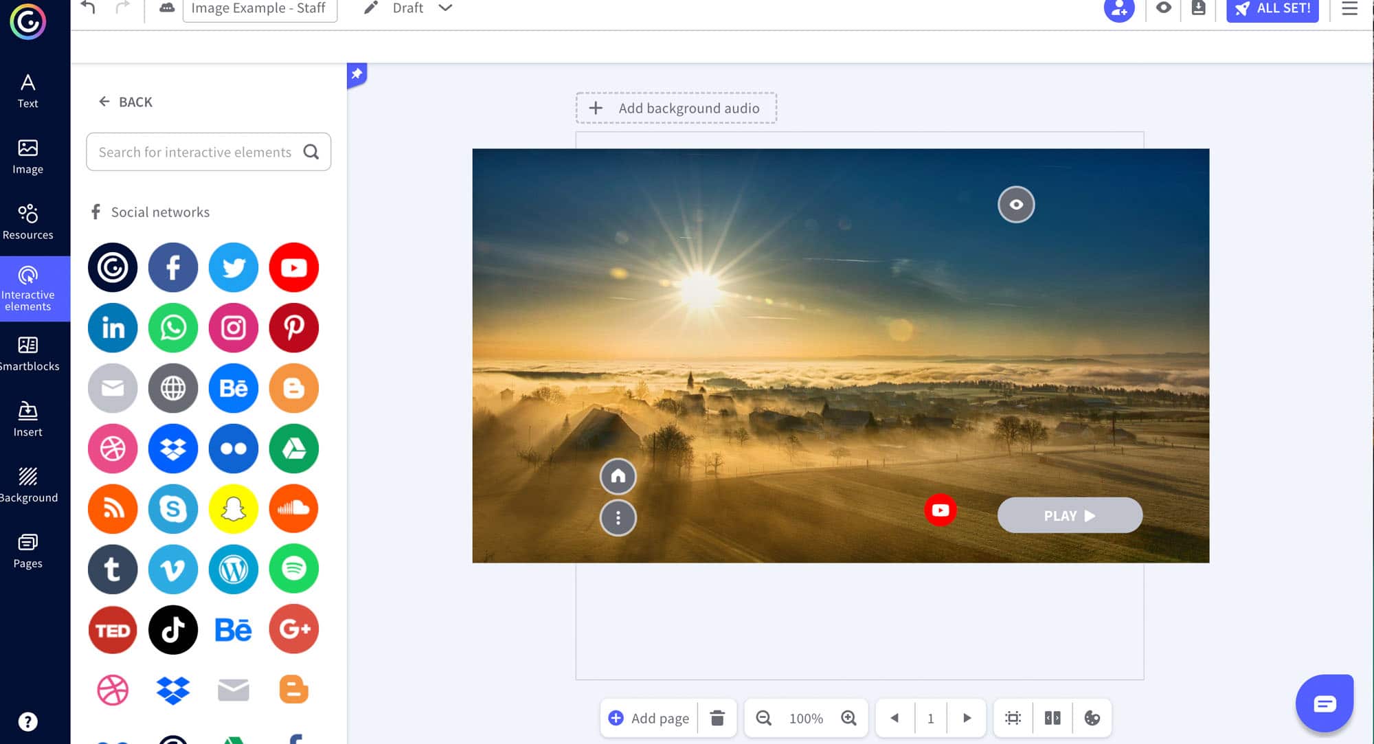
Task: Undo the last action
Action: click(88, 8)
